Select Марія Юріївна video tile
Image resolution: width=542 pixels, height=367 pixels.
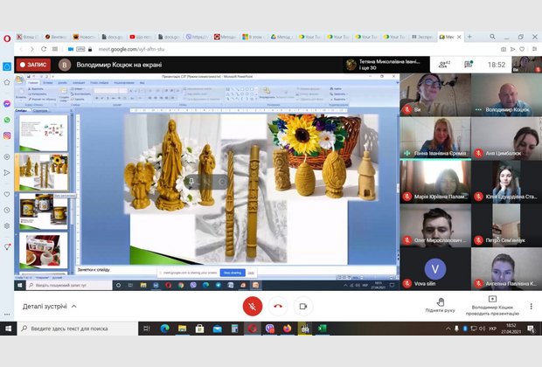435,182
